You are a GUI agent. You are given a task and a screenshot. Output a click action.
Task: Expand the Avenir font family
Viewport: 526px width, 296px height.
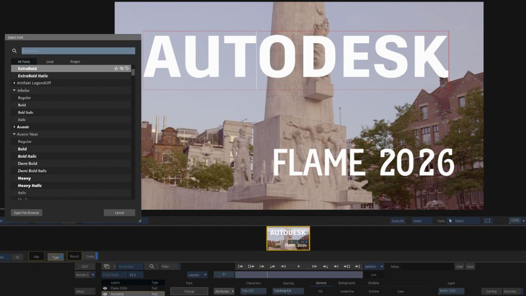[x=14, y=127]
